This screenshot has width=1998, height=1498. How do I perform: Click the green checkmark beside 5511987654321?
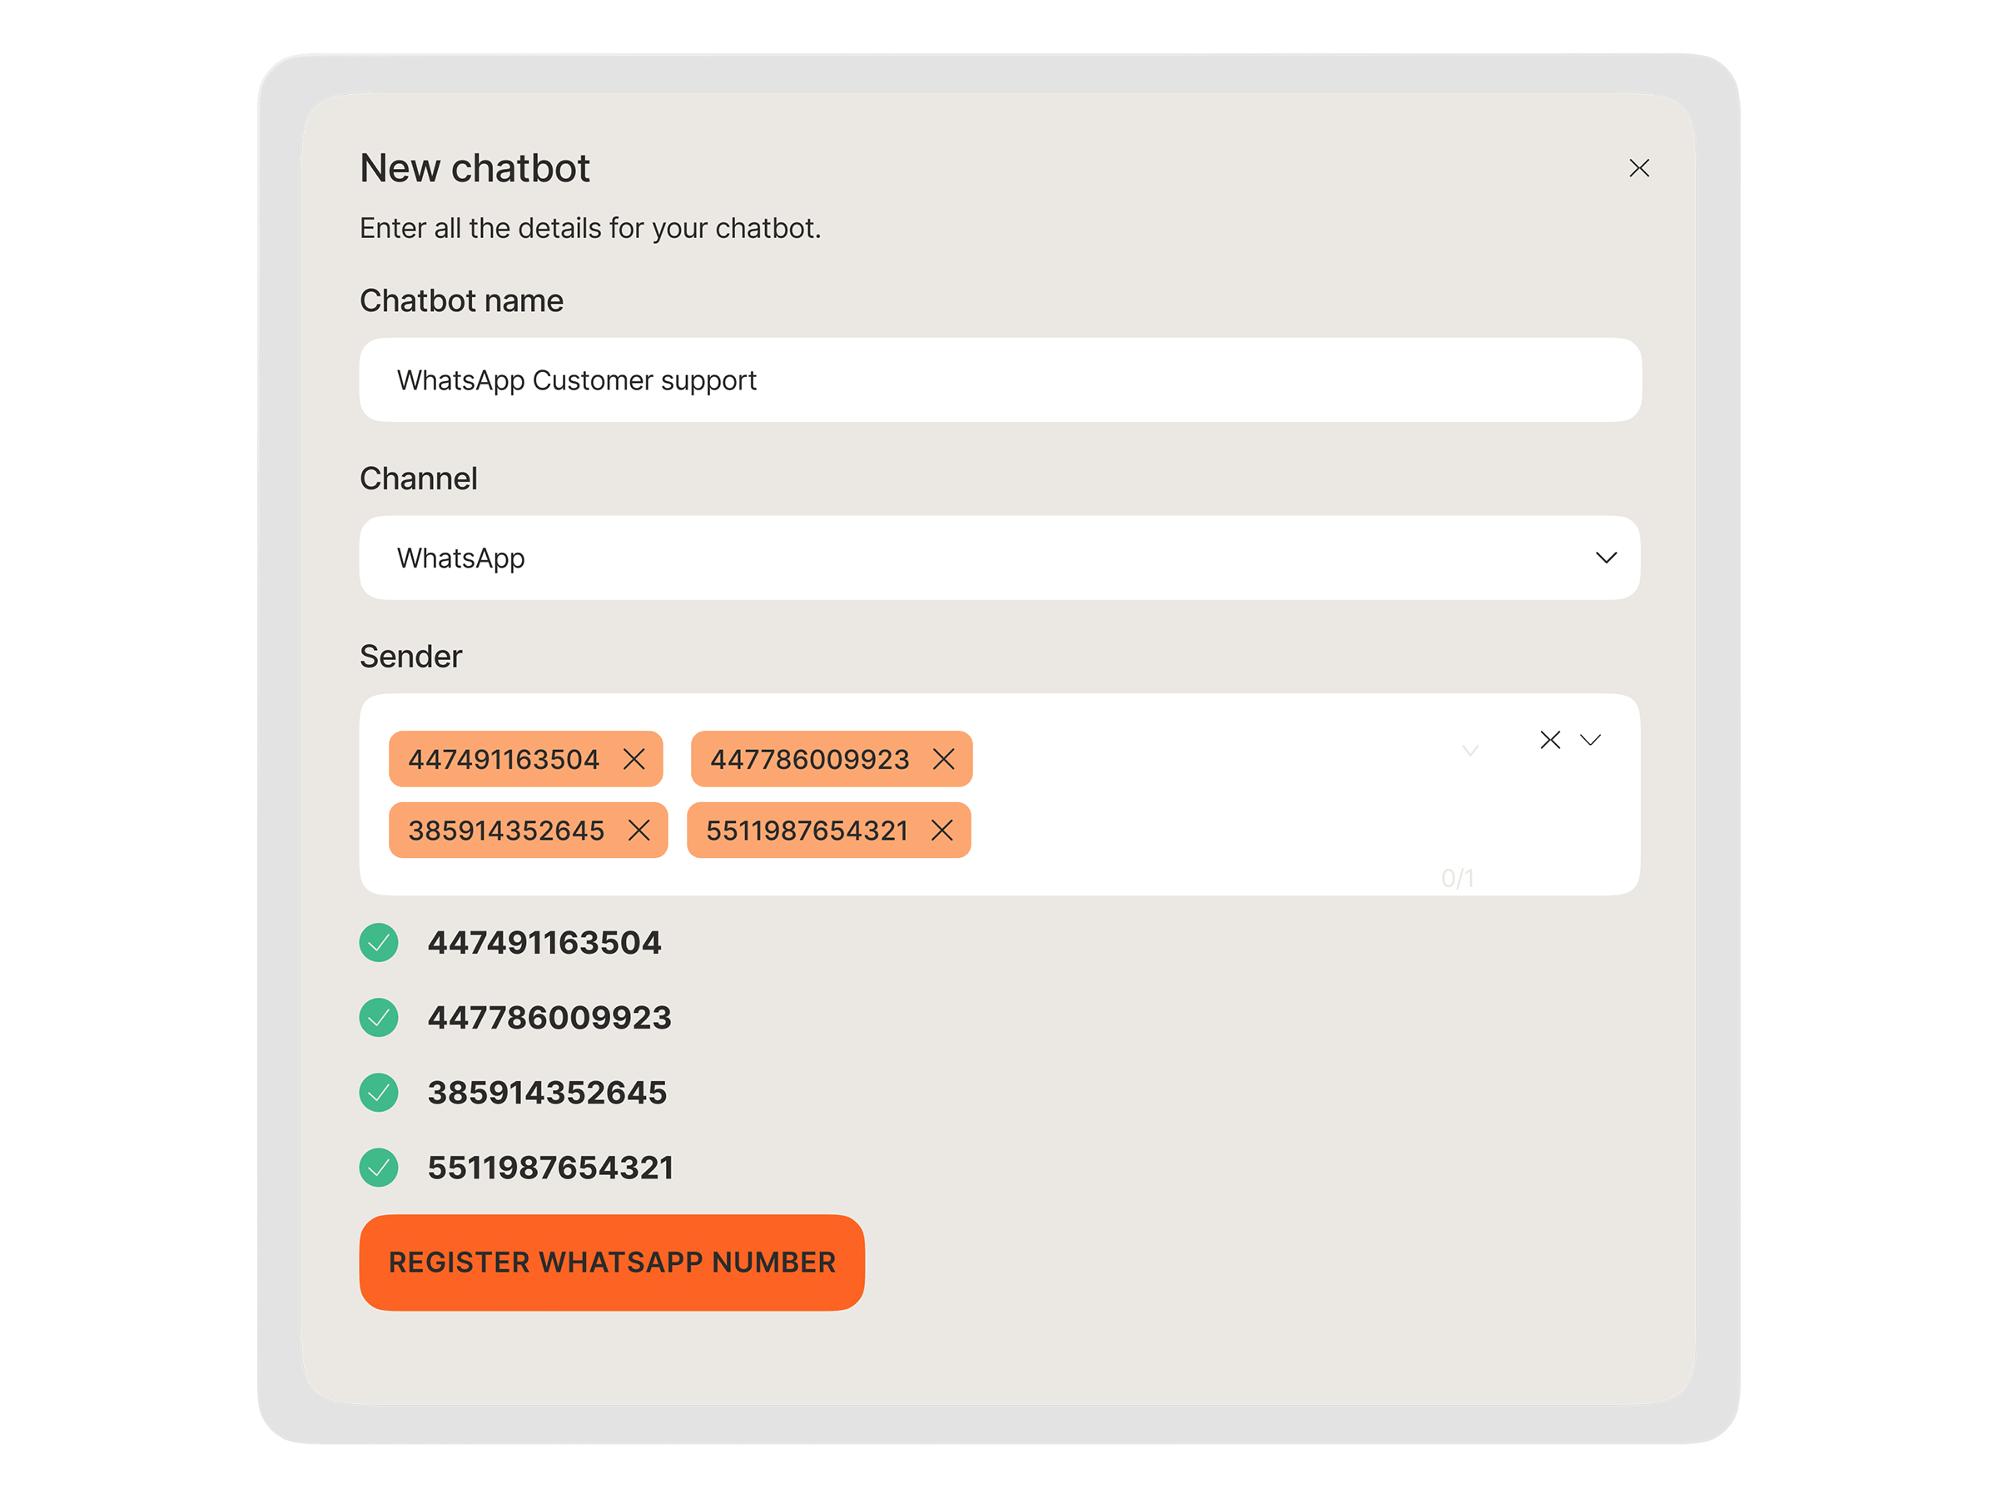pyautogui.click(x=379, y=1167)
